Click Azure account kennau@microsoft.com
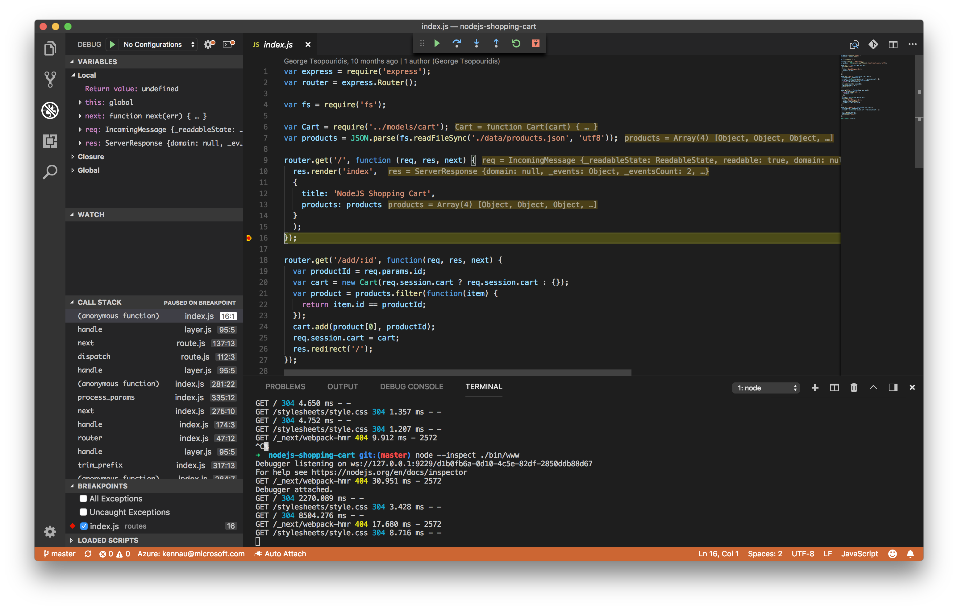958x610 pixels. point(191,554)
